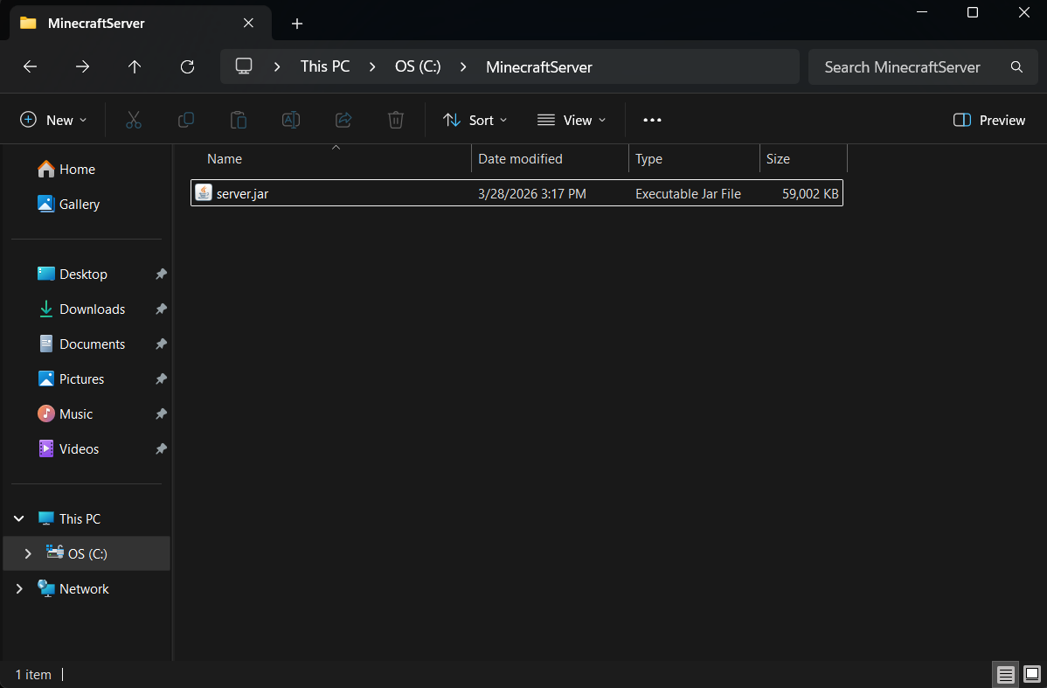
Task: Click the PC monitor icon in address bar
Action: pos(244,66)
